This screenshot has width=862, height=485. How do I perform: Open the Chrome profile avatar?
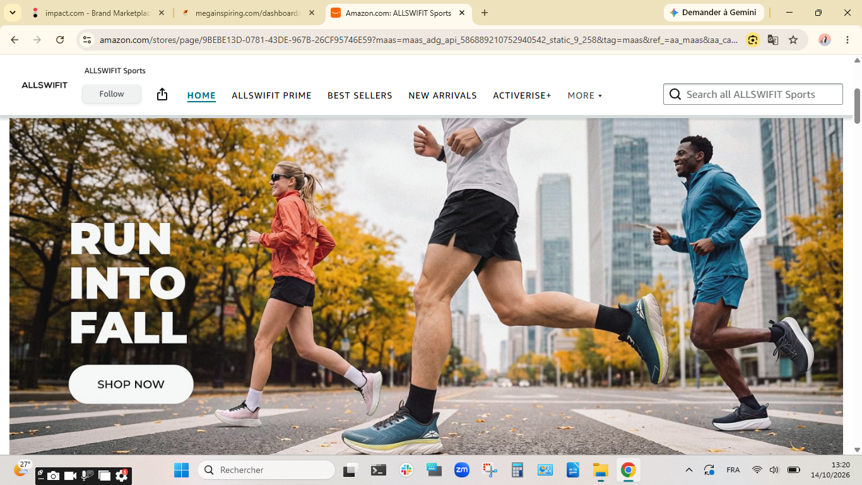click(x=825, y=40)
